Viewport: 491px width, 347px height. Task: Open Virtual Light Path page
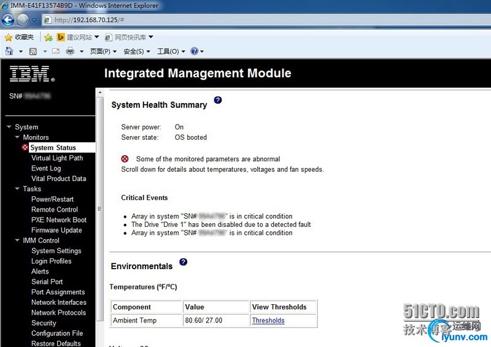57,158
